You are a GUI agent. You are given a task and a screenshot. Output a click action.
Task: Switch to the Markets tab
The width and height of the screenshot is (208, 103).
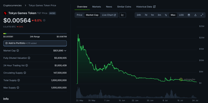click(97, 6)
